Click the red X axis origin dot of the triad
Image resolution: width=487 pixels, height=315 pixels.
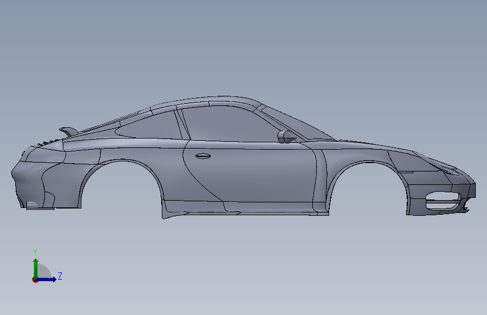[x=35, y=280]
